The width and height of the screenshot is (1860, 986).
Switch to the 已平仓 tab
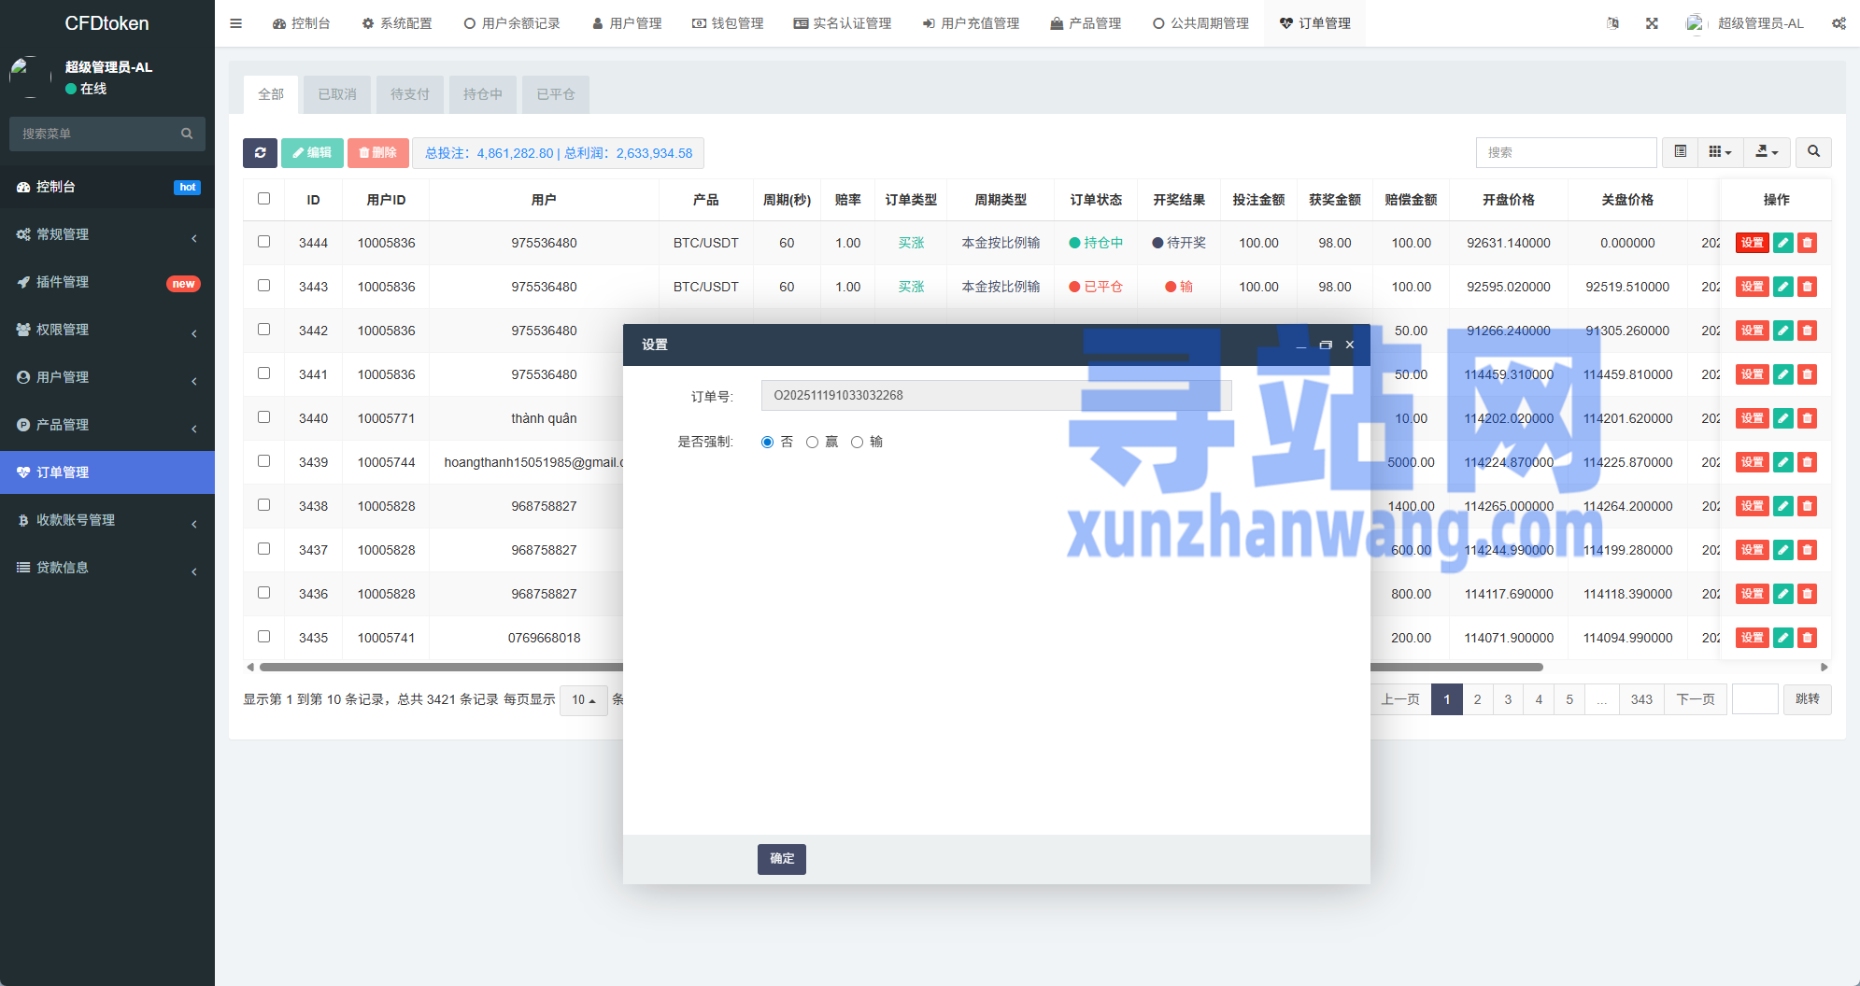tap(555, 94)
